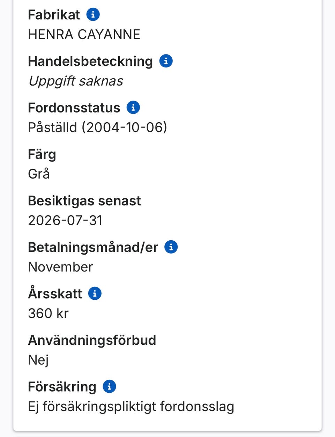Click the Påställd (2004-10-06) status value
This screenshot has width=335, height=437.
click(x=97, y=128)
